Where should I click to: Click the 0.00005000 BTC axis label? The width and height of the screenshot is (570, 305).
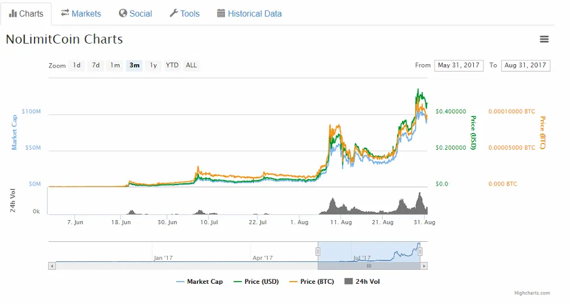coord(511,148)
